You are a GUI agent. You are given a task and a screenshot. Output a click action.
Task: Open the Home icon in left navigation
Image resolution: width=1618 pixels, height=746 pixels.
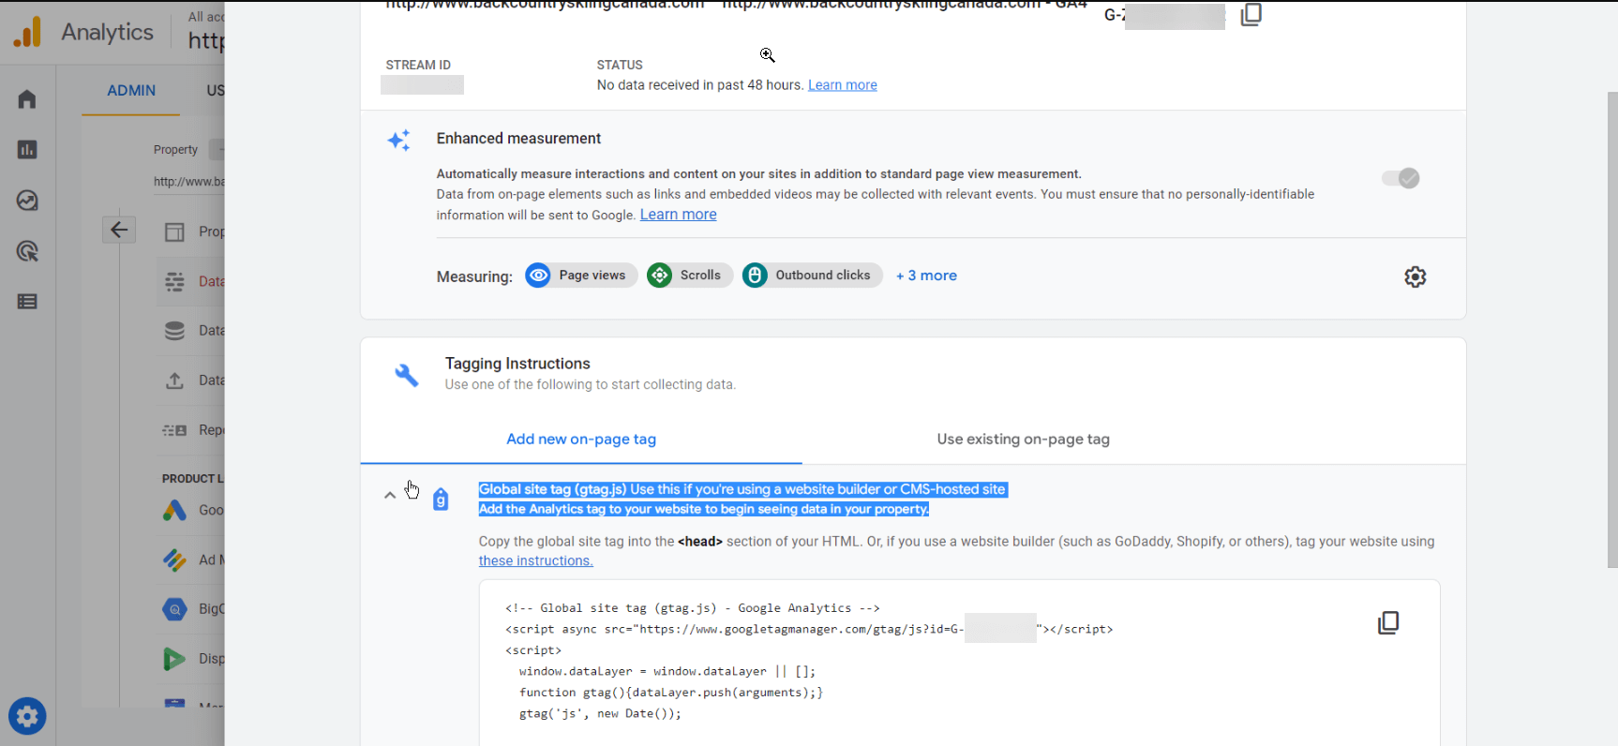(27, 99)
